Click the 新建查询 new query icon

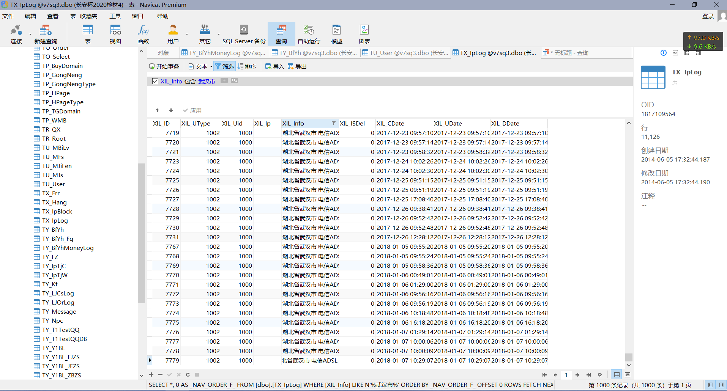coord(45,34)
